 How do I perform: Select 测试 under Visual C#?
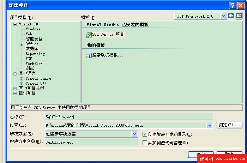(x=30, y=68)
